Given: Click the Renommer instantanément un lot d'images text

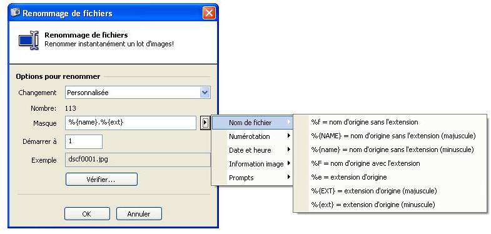Looking at the screenshot, I should [109, 44].
